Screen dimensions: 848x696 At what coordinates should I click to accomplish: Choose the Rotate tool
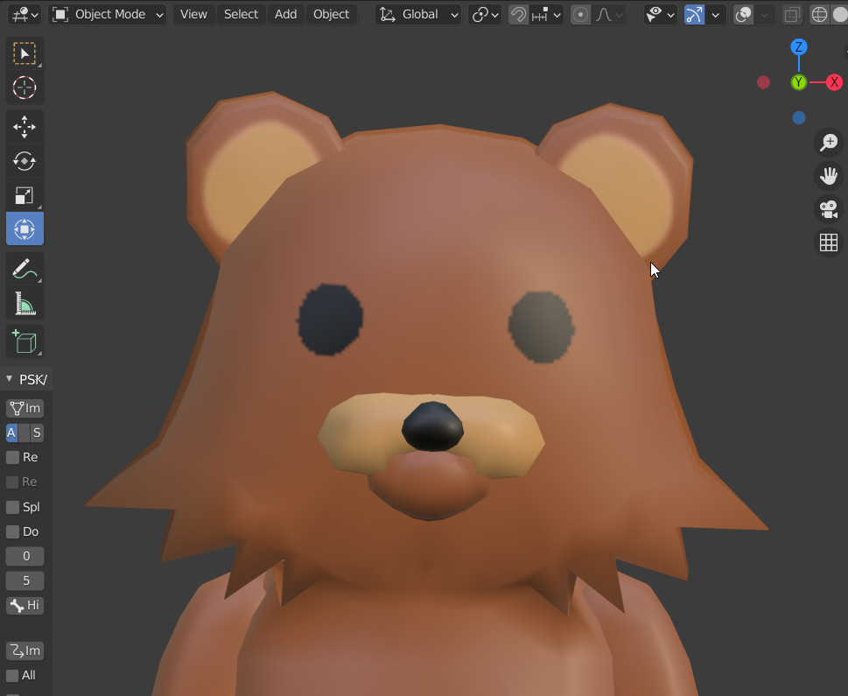(25, 161)
